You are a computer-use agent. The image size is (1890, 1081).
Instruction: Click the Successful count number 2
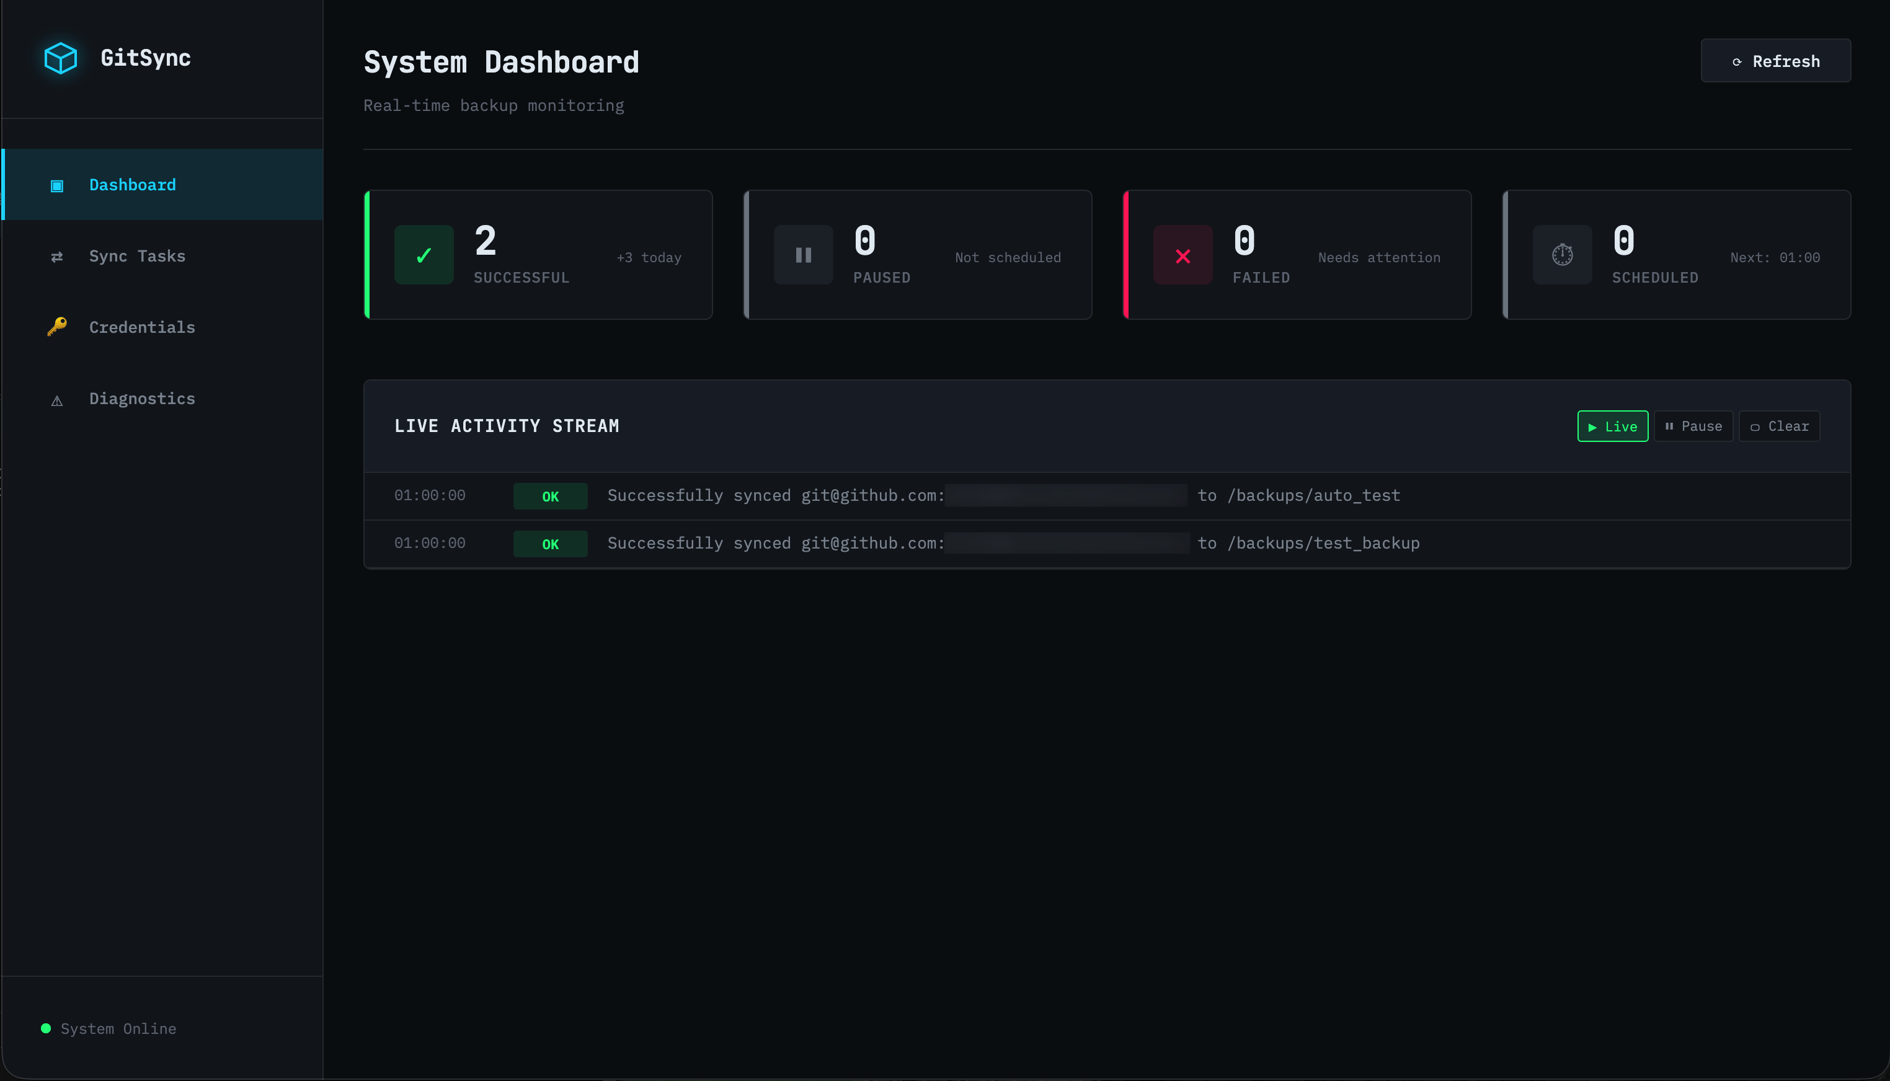pyautogui.click(x=486, y=240)
